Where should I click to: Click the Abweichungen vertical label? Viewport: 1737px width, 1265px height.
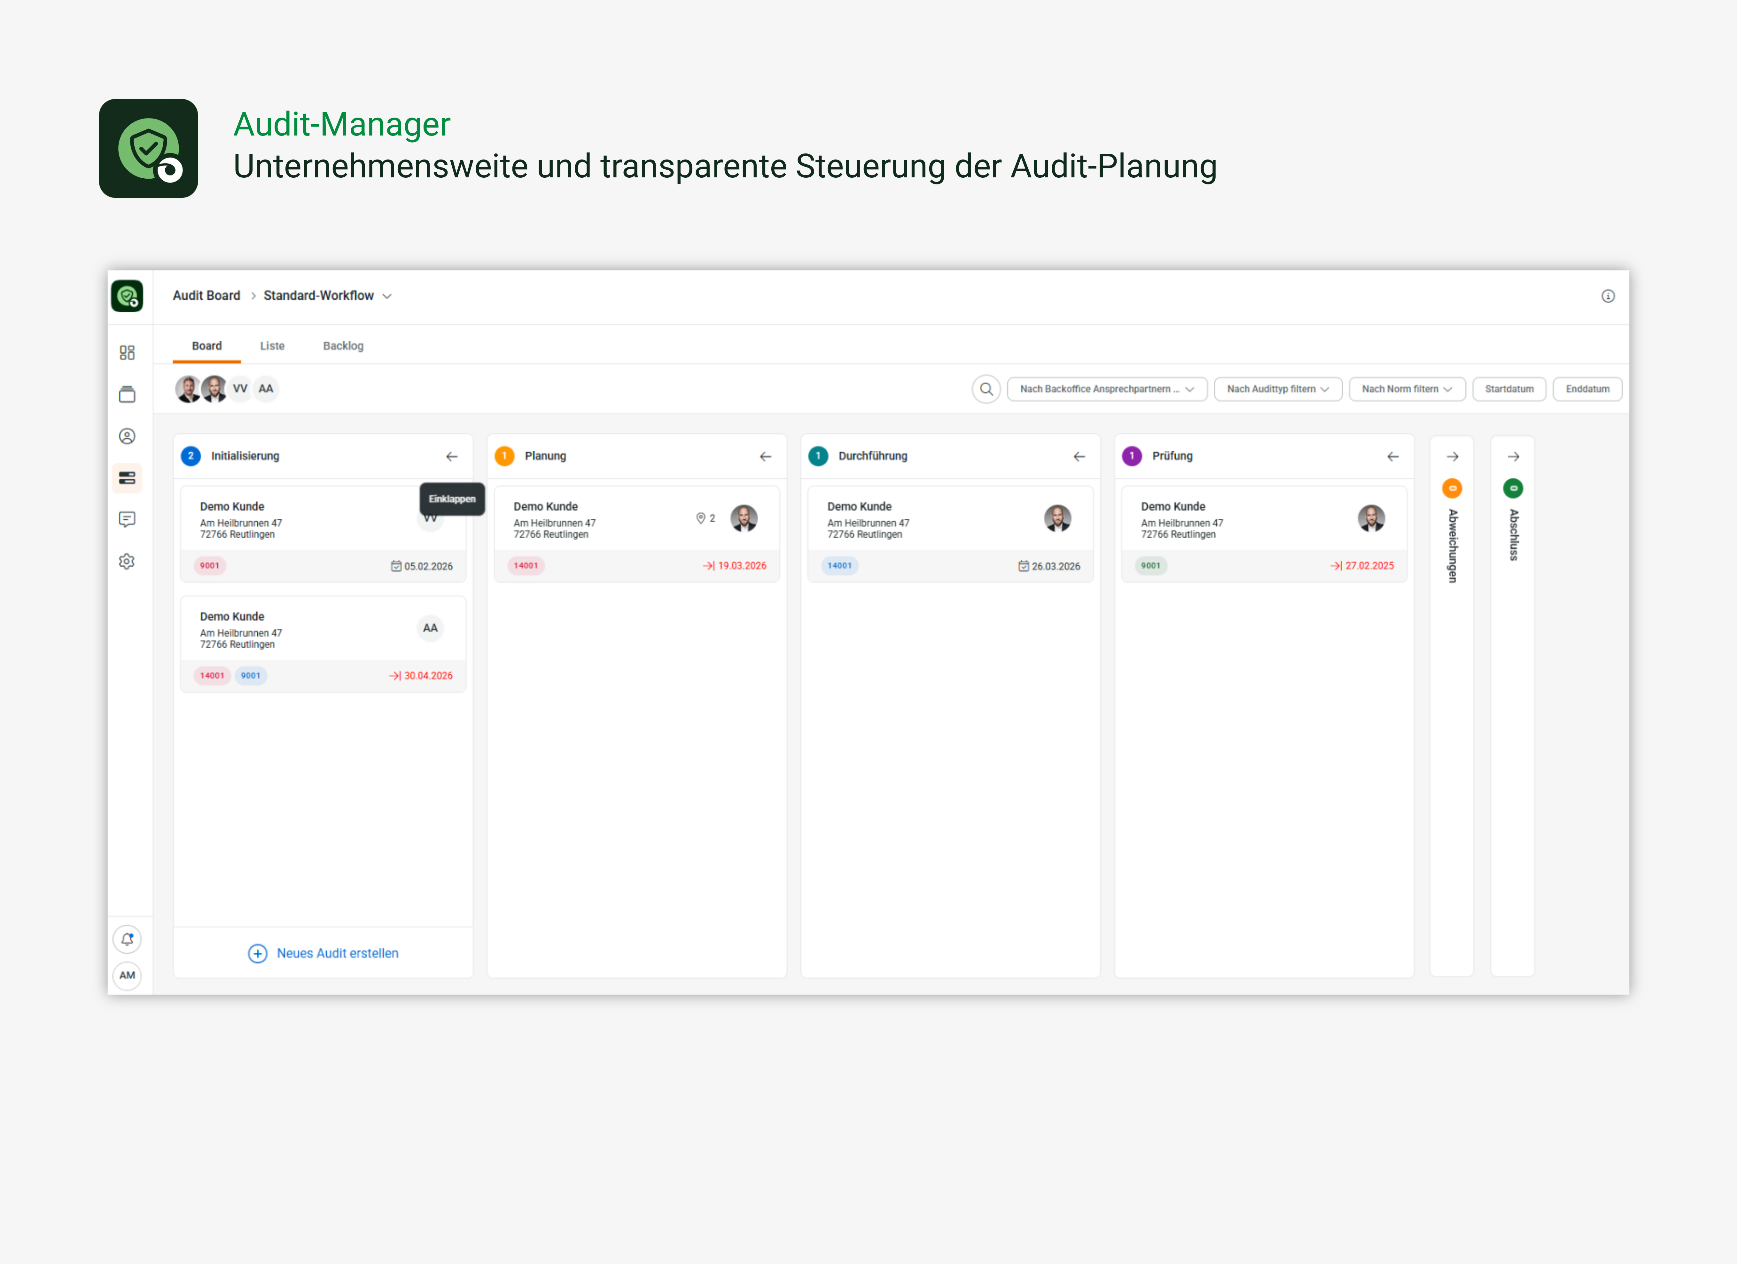[x=1452, y=545]
